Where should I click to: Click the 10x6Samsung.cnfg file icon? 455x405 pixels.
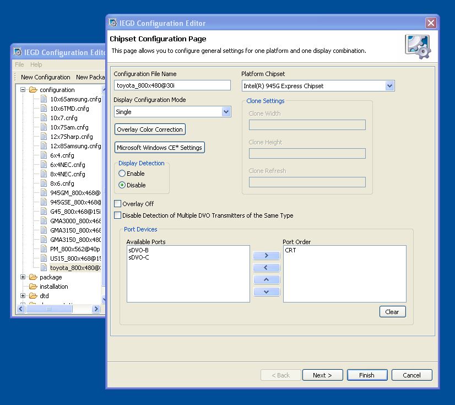point(44,99)
